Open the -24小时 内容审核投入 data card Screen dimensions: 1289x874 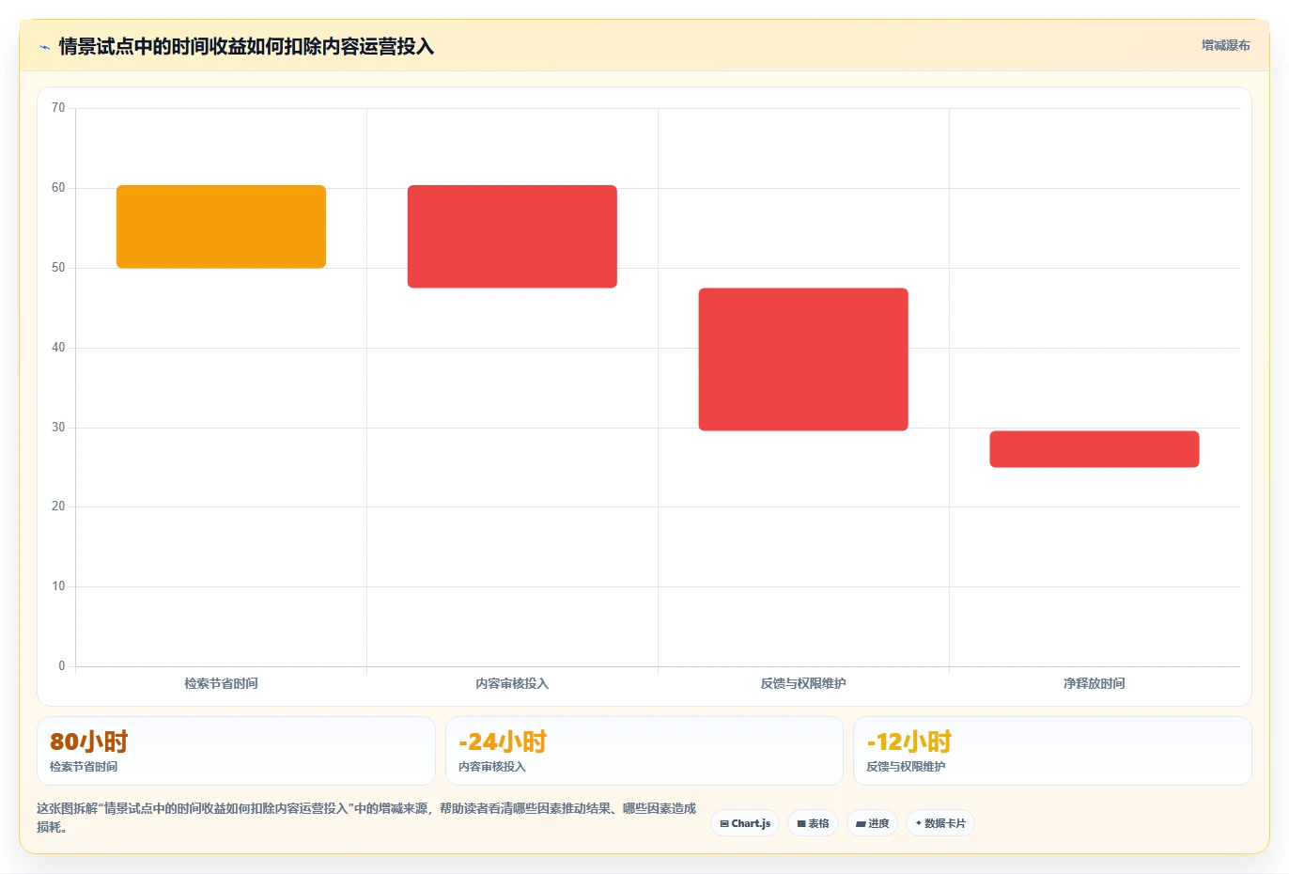point(644,751)
